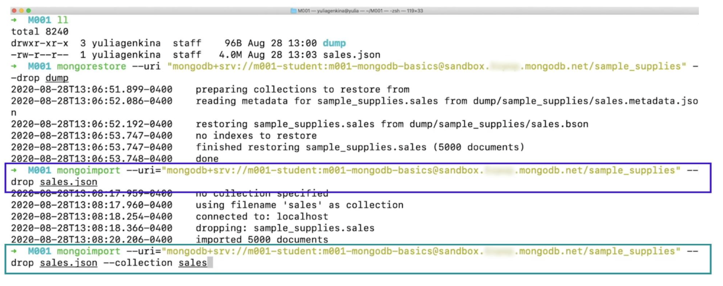Screen dimensions: 723x286
Task: Click the "Aug 28 13:03" modification date
Action: click(282, 55)
